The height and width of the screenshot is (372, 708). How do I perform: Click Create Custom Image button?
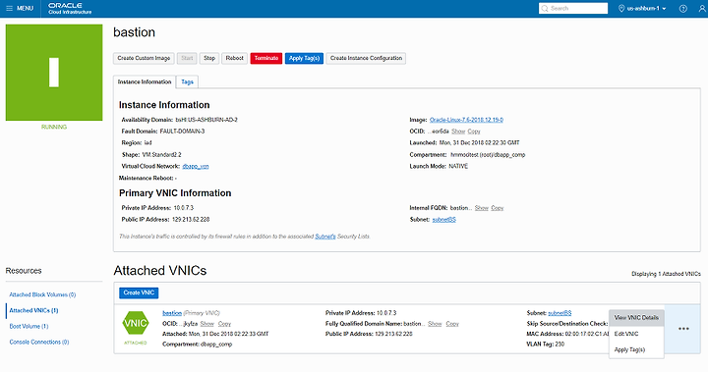click(144, 58)
